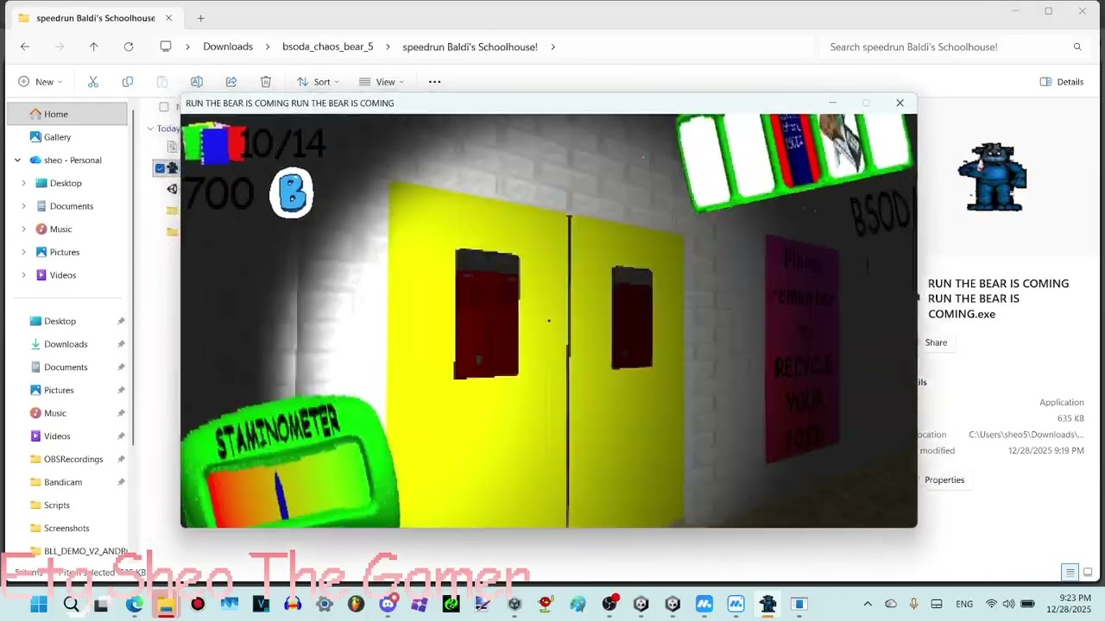
Task: Expand the breadcrumb chevron after Downloads
Action: pyautogui.click(x=267, y=47)
